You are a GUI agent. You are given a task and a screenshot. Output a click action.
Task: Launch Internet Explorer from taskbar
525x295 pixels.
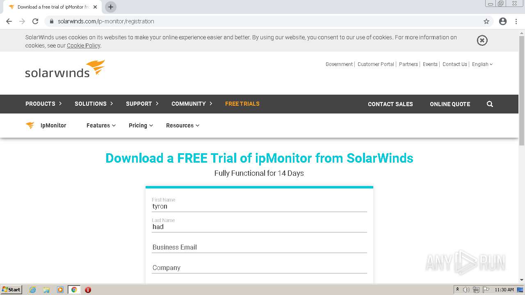point(32,290)
